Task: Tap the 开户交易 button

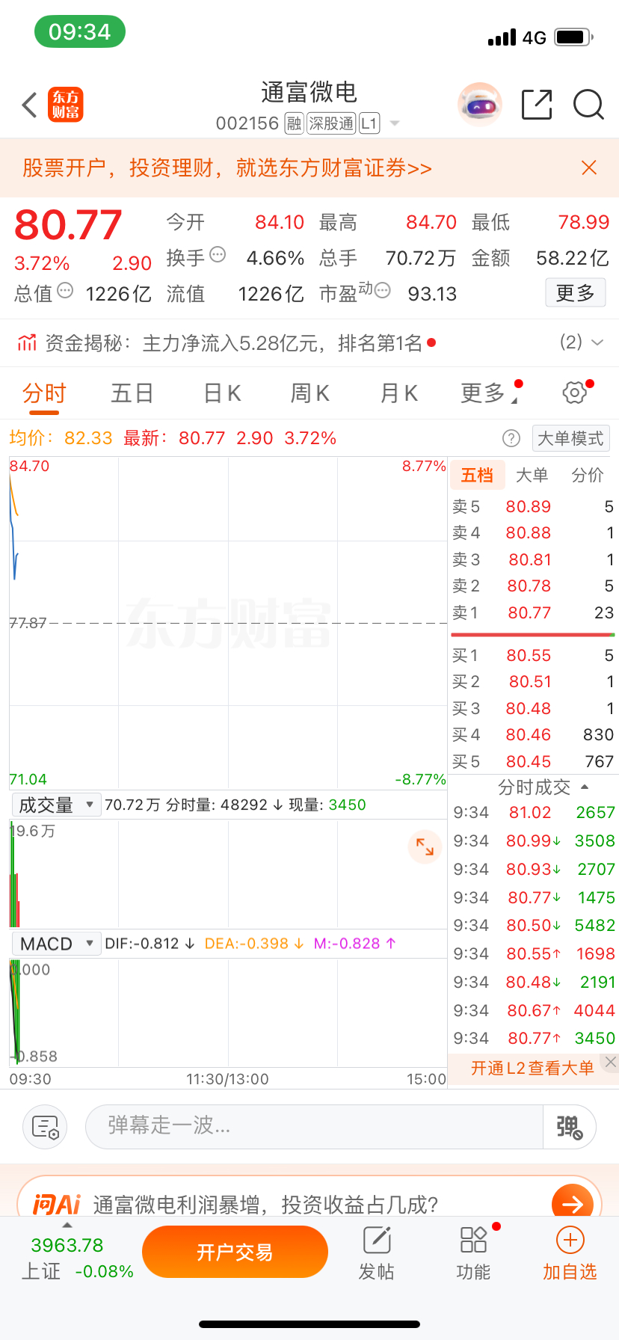Action: click(x=235, y=1252)
